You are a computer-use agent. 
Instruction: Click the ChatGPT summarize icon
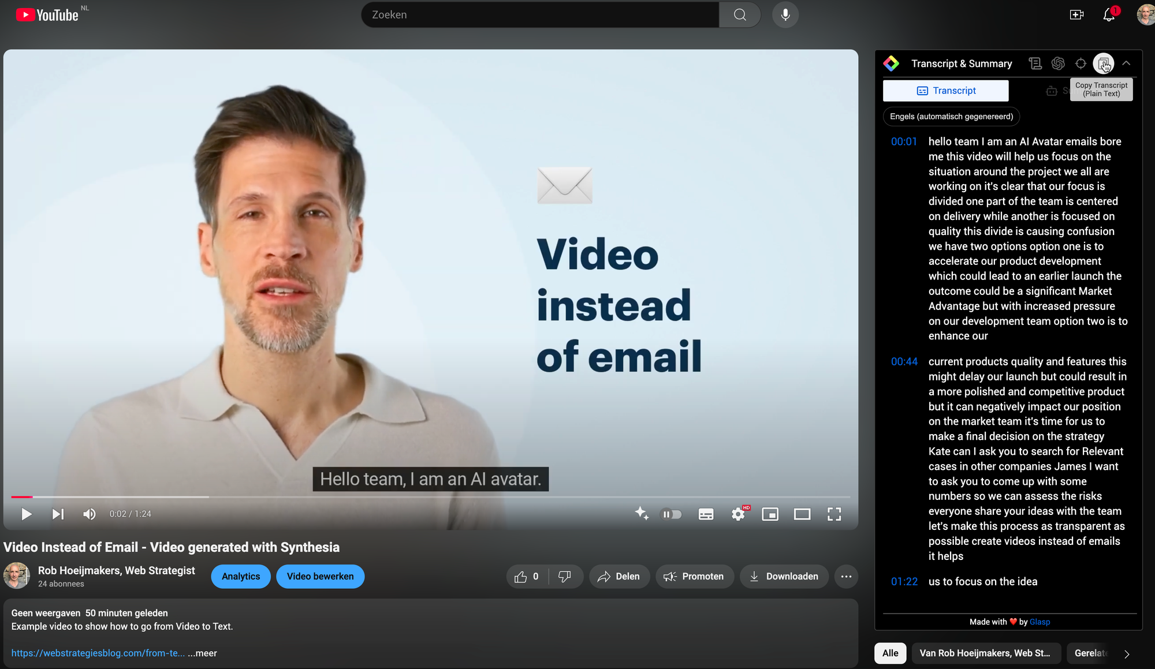click(1057, 63)
